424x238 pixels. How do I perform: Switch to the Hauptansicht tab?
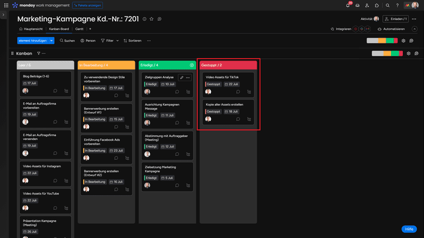[31, 29]
